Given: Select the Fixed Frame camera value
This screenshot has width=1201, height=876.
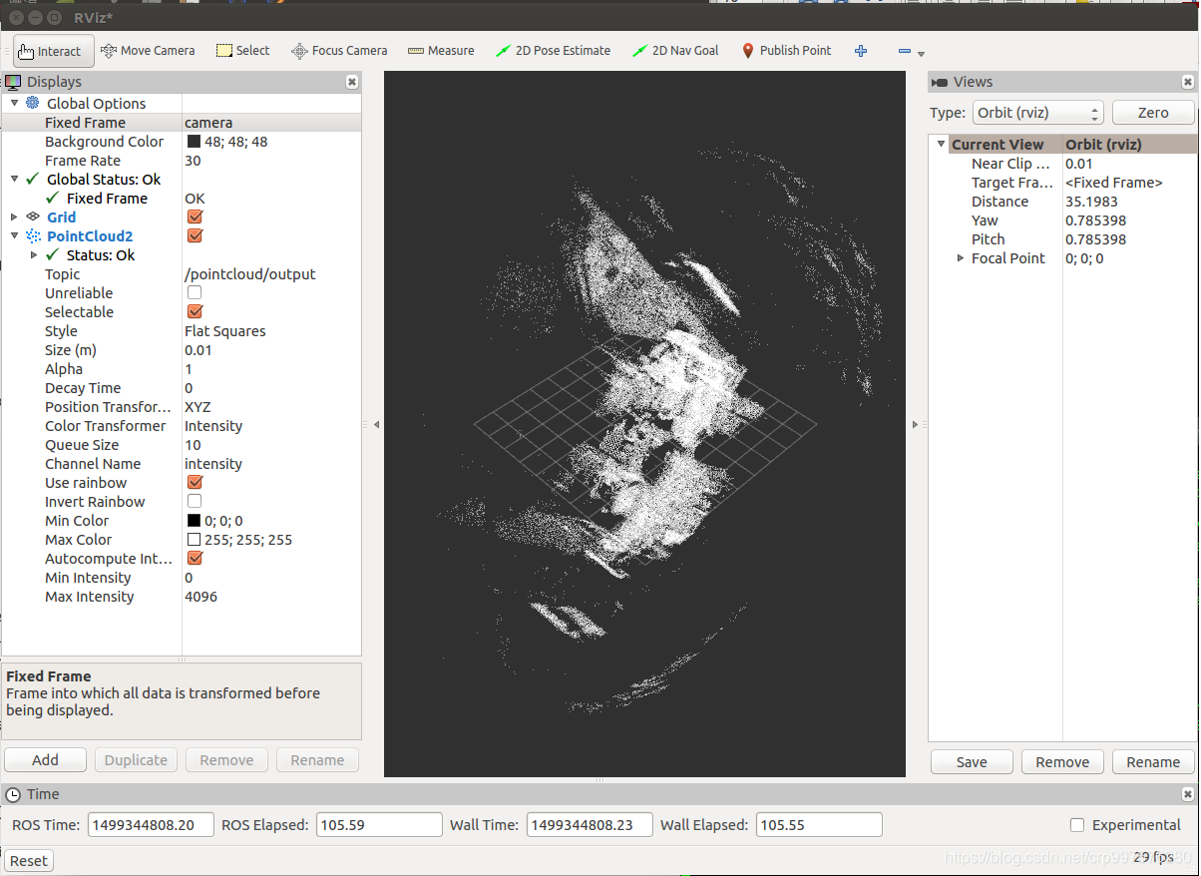Looking at the screenshot, I should click(x=208, y=122).
